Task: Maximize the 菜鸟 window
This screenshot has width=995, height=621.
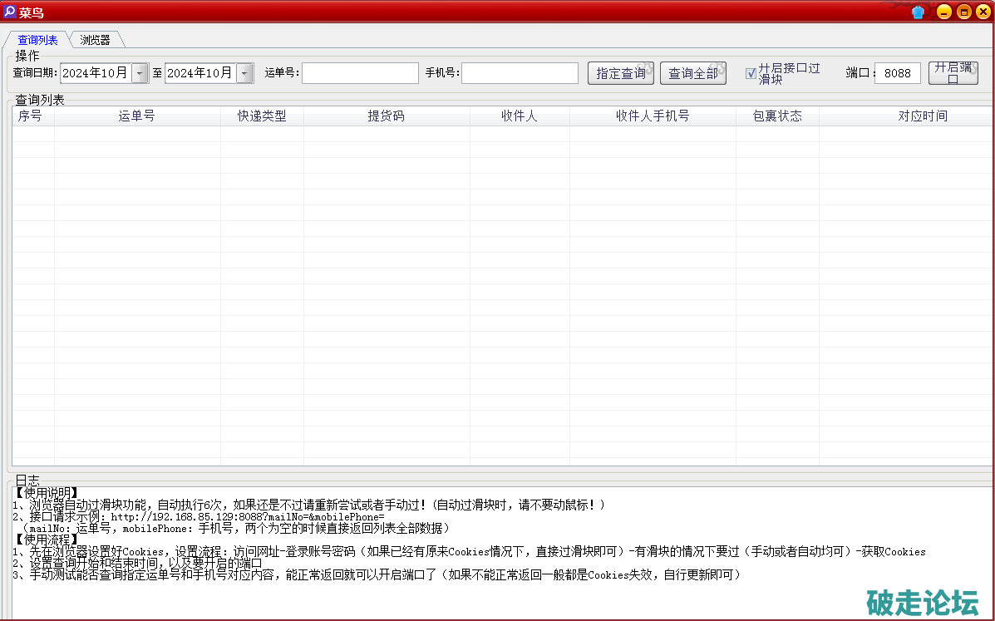Action: point(963,12)
